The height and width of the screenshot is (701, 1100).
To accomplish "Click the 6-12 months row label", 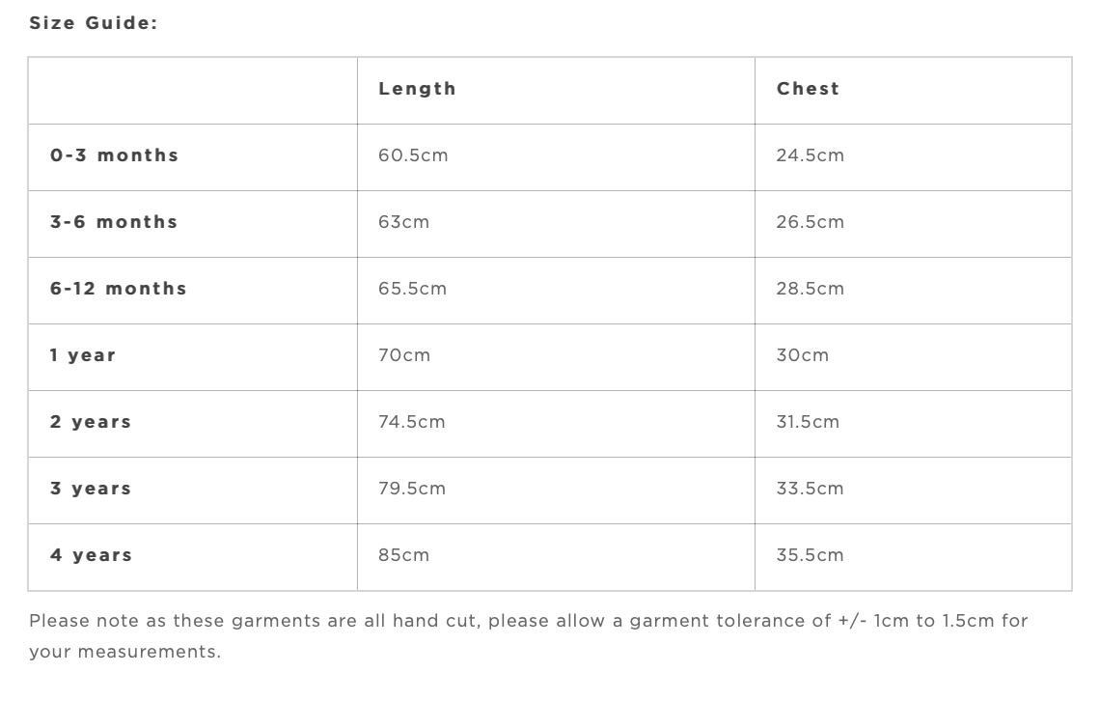I will (x=118, y=289).
